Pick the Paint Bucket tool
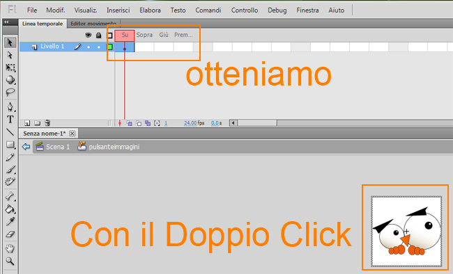 [10, 209]
